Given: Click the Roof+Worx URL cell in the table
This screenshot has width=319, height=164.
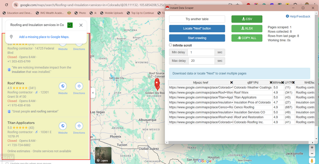Looking at the screenshot, I should click(201, 92).
